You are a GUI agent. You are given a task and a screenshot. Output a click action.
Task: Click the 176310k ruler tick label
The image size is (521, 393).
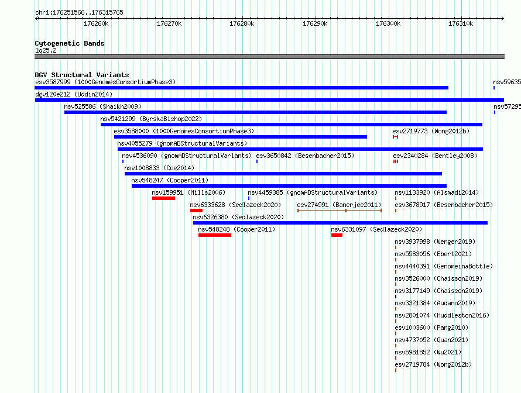[461, 23]
